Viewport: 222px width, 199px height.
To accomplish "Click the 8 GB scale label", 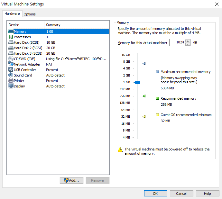I will (x=126, y=62).
